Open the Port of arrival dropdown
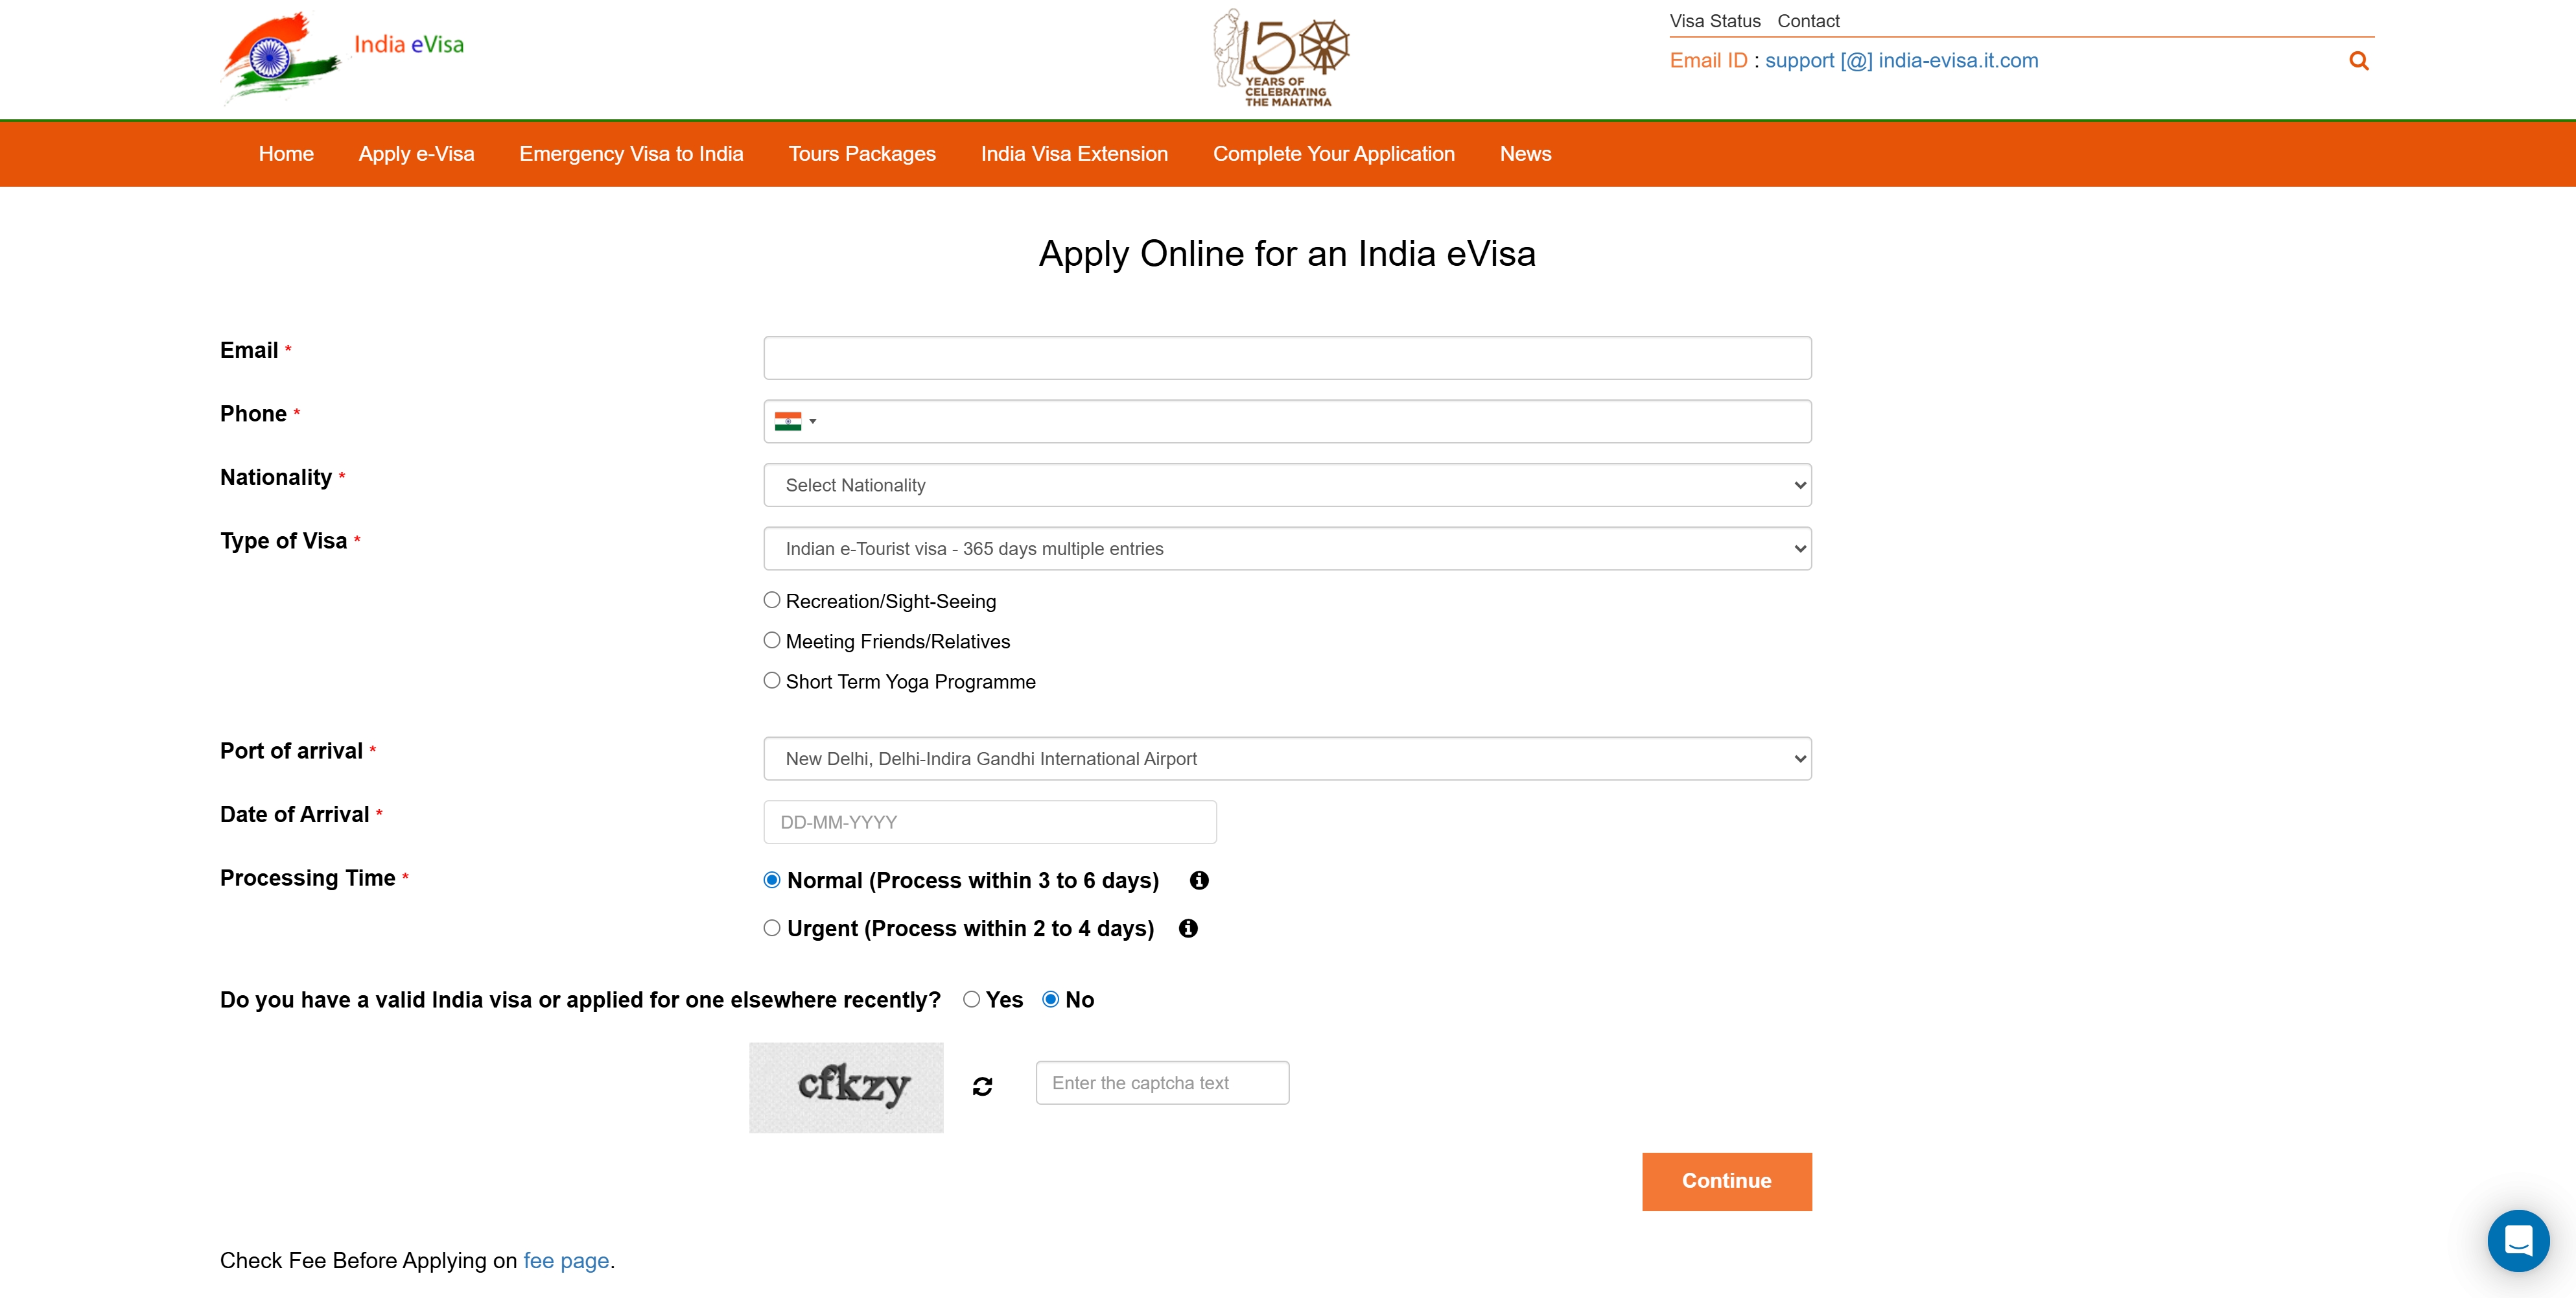This screenshot has width=2576, height=1298. point(1287,759)
